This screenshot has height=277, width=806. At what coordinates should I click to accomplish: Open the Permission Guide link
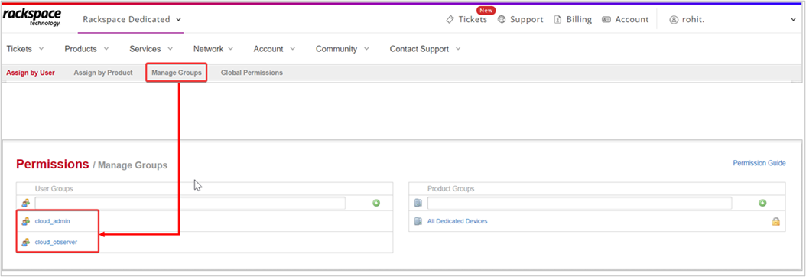click(759, 163)
